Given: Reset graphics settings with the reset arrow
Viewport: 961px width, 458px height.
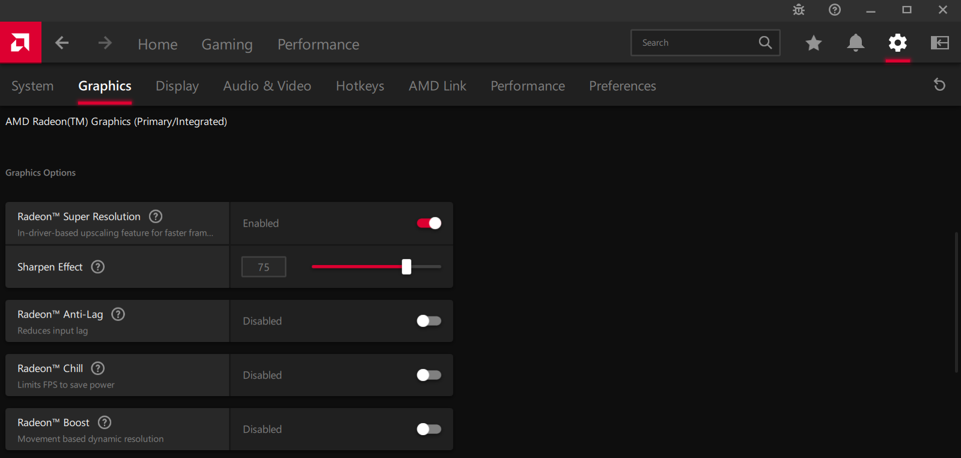Looking at the screenshot, I should tap(939, 85).
